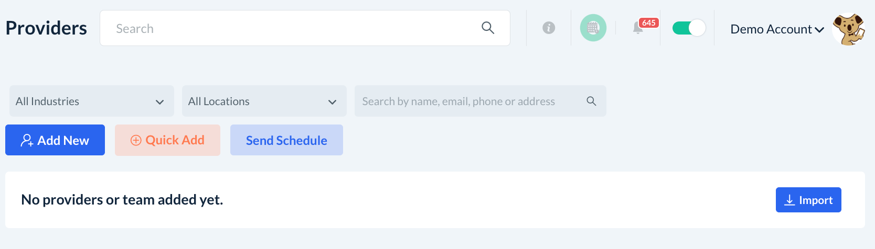Viewport: 875px width, 249px height.
Task: Click the Providers page heading
Action: click(x=46, y=28)
